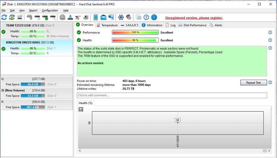Image resolution: width=277 pixels, height=158 pixels.
Task: Switch to the Temperature tab
Action: click(x=107, y=25)
